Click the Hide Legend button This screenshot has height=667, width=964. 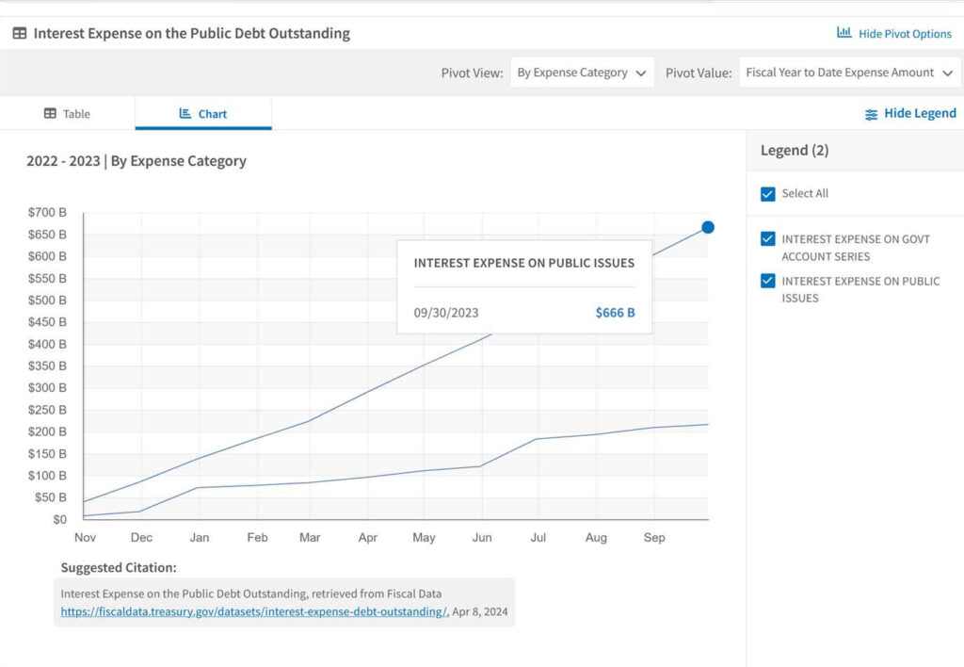(x=920, y=113)
